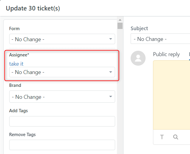Click the Add Tags label
The height and width of the screenshot is (154, 190).
18,111
